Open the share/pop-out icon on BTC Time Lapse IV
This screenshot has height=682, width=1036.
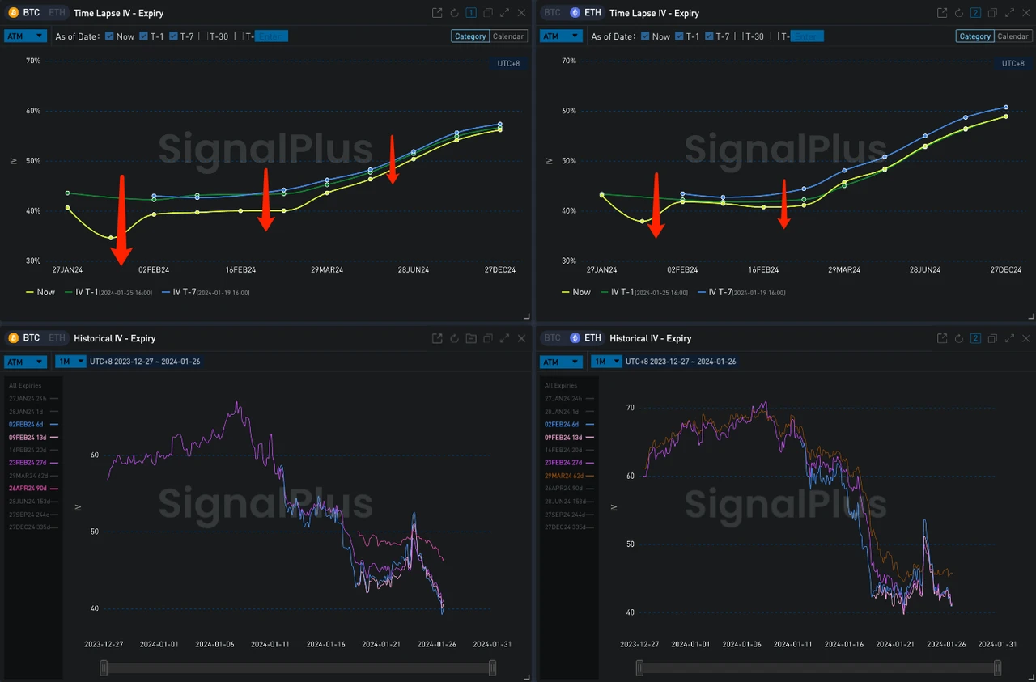click(437, 13)
